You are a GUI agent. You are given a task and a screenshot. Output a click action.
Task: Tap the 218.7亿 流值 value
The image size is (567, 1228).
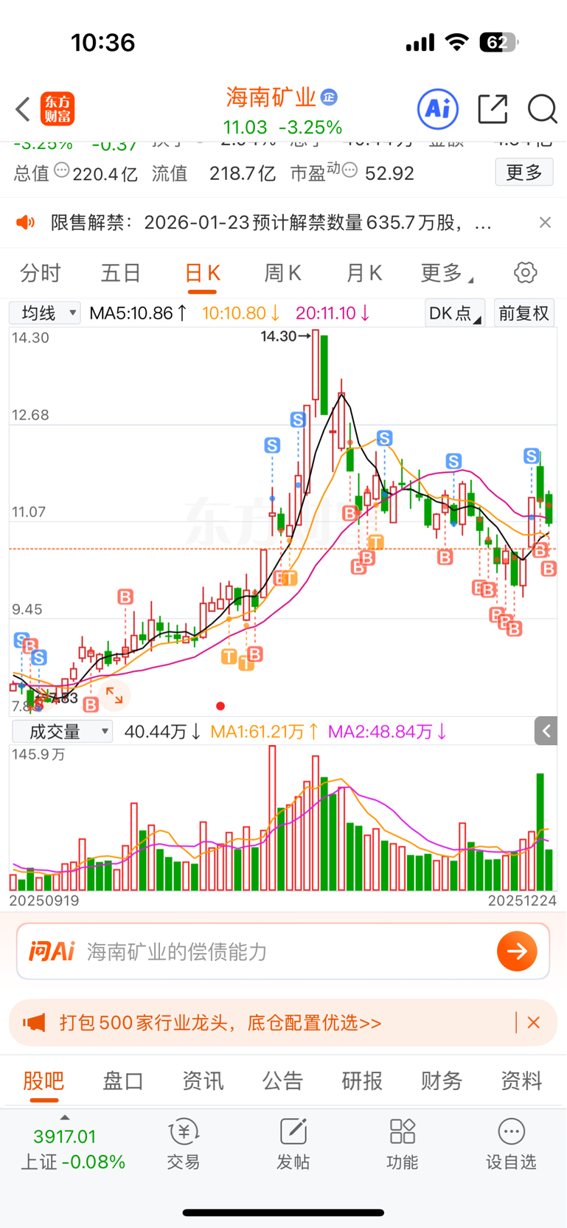[x=243, y=173]
